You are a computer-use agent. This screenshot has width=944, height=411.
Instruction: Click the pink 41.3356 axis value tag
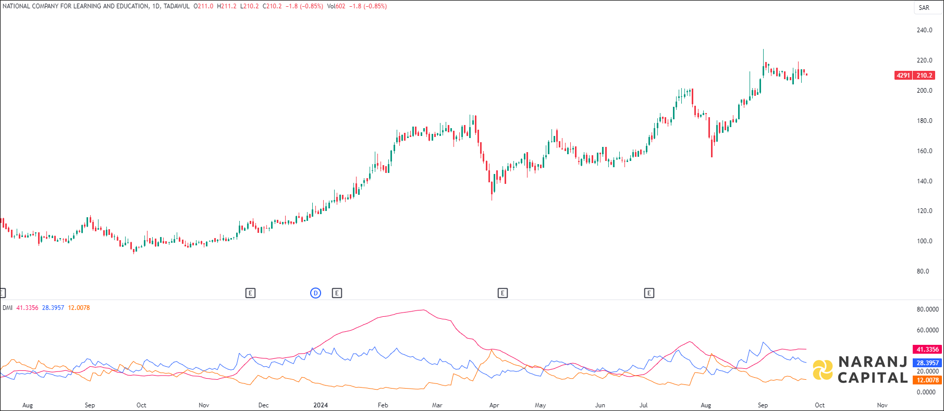pyautogui.click(x=927, y=350)
